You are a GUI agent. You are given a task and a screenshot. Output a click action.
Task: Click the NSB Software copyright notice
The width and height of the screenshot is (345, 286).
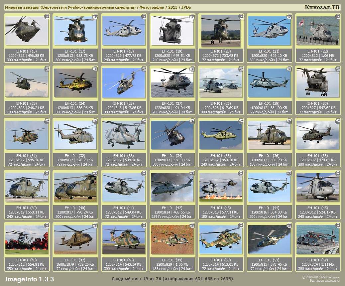click(x=320, y=279)
